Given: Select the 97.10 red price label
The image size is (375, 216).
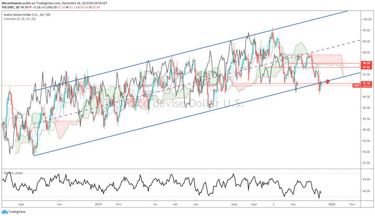Looking at the screenshot, I should coord(366,83).
